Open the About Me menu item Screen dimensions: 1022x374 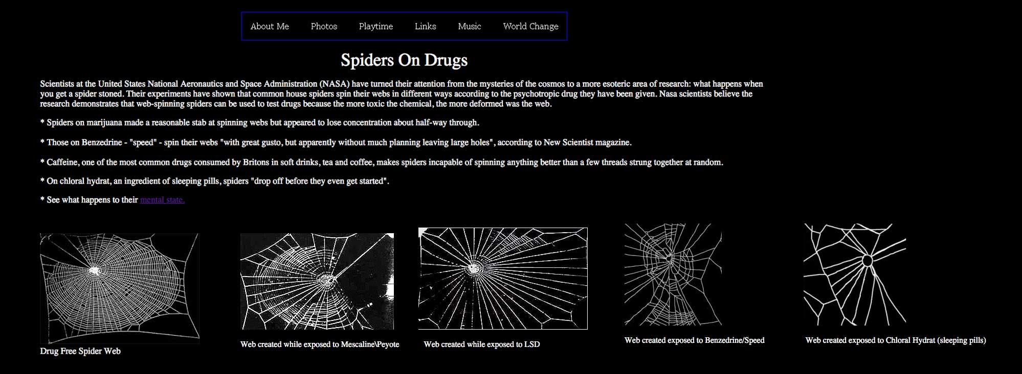(x=270, y=27)
